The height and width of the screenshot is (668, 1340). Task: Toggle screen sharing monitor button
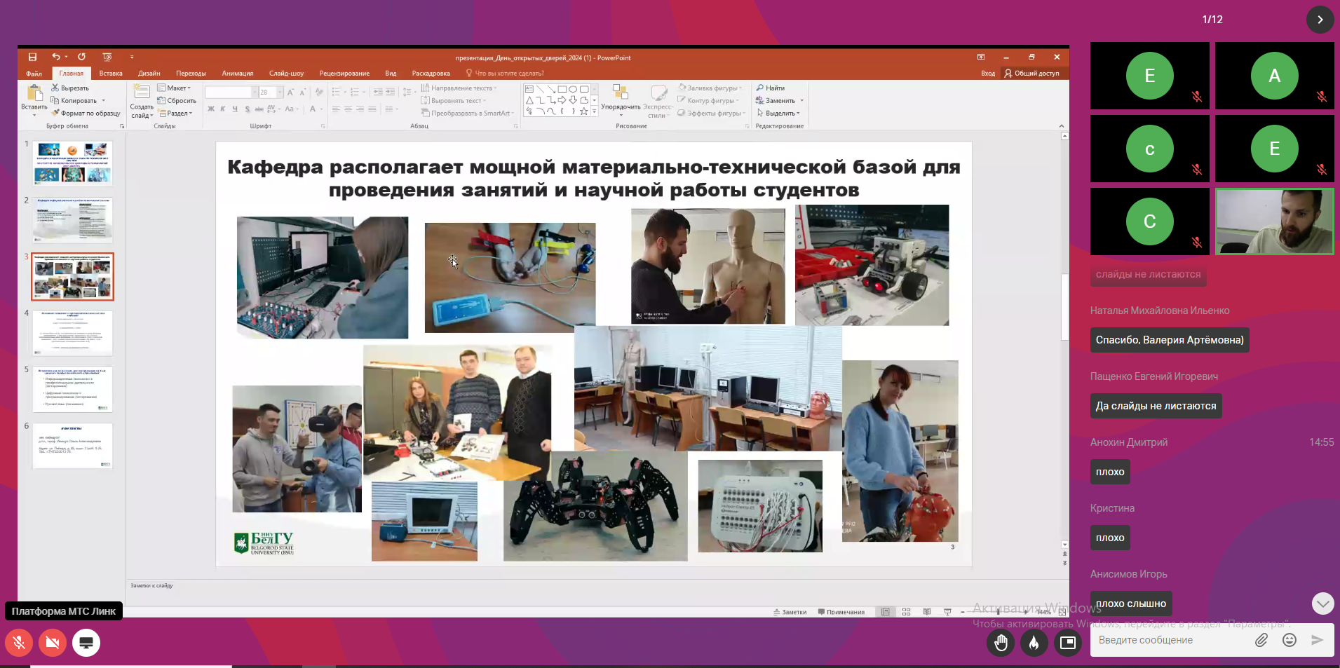(86, 643)
